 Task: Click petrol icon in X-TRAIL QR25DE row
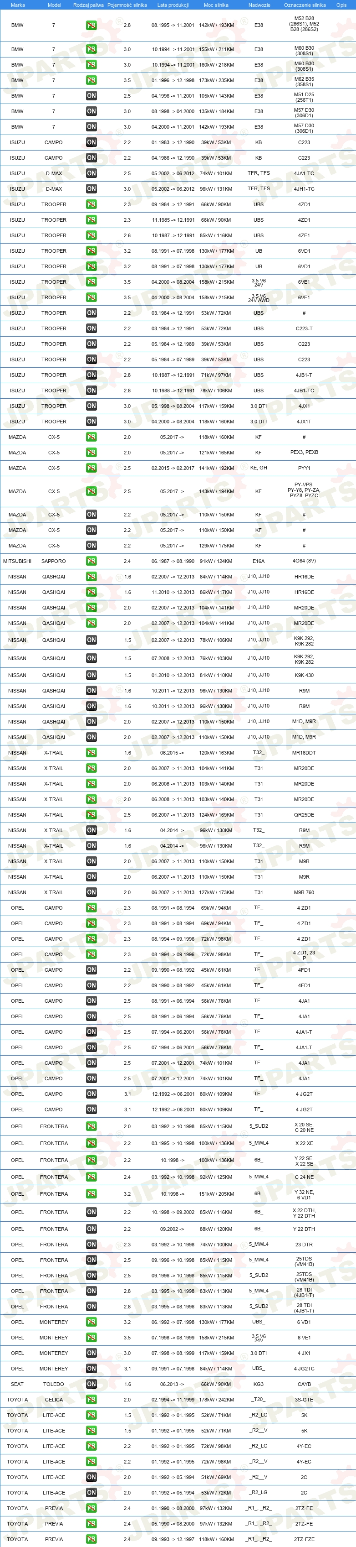pos(91,815)
